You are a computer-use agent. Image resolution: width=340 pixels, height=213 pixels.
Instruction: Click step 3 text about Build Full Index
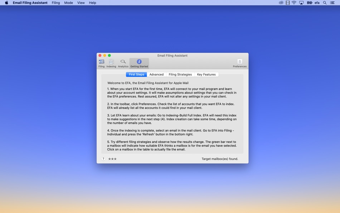(172, 119)
